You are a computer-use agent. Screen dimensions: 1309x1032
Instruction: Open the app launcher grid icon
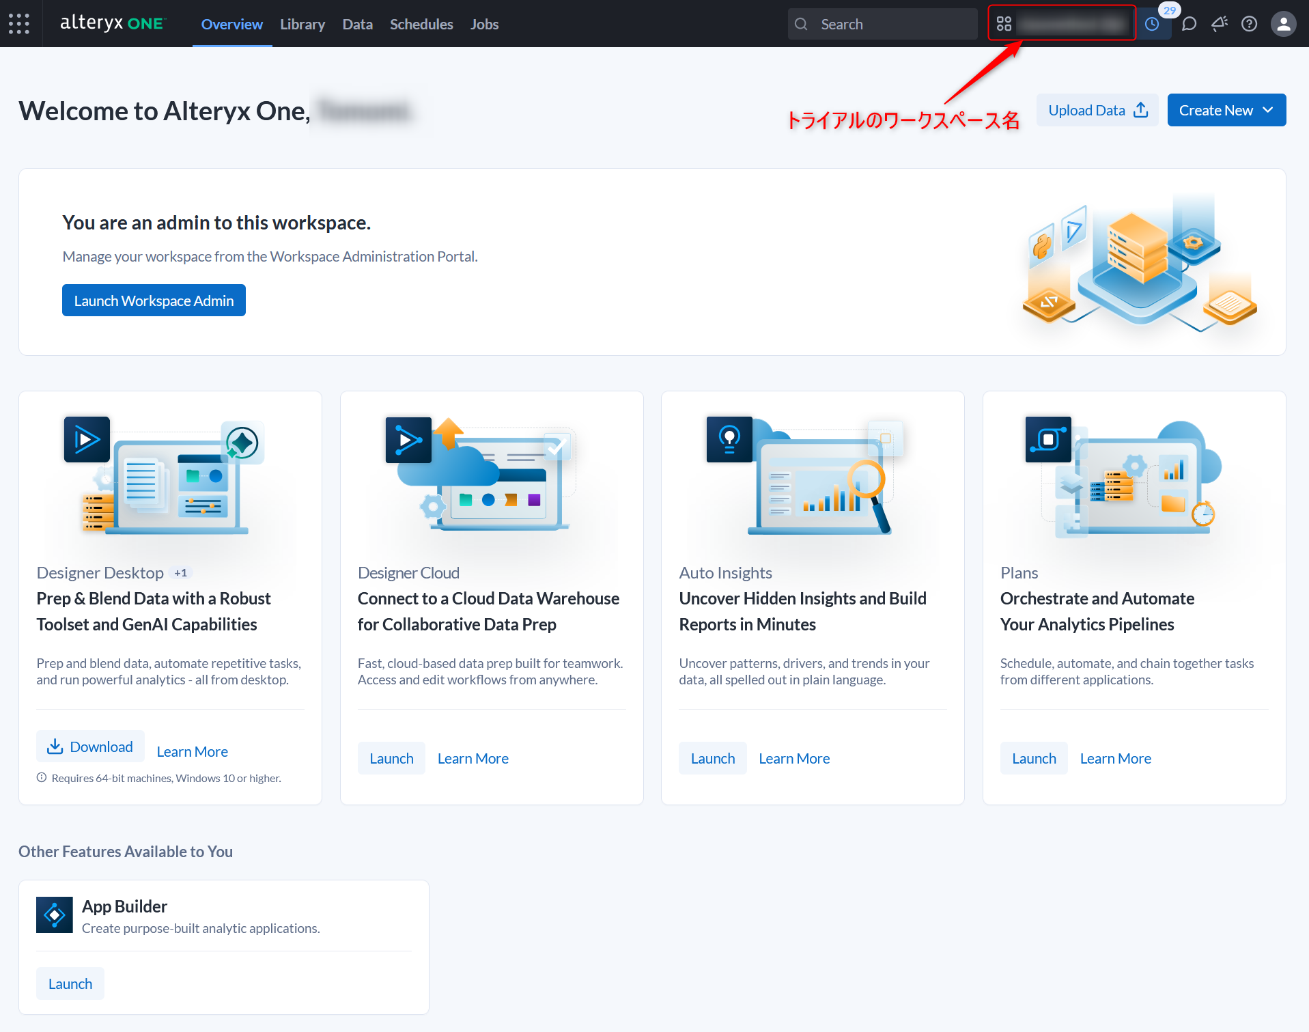tap(19, 24)
